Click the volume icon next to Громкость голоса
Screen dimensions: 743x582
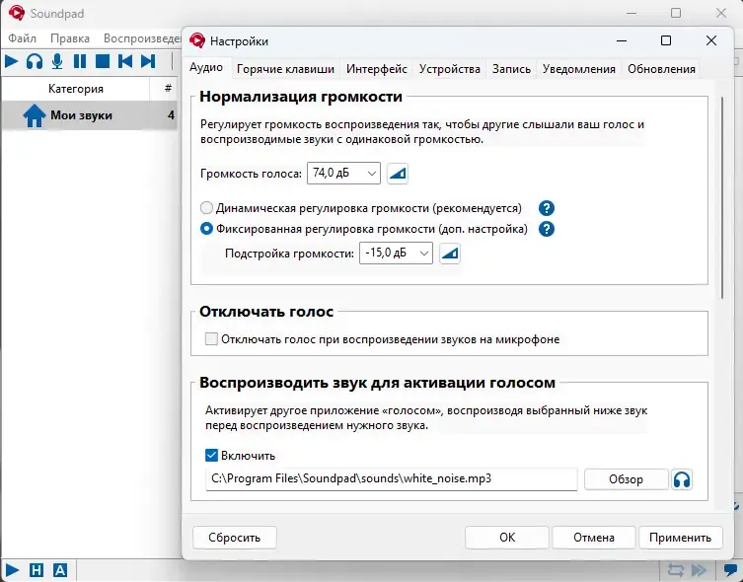(397, 174)
